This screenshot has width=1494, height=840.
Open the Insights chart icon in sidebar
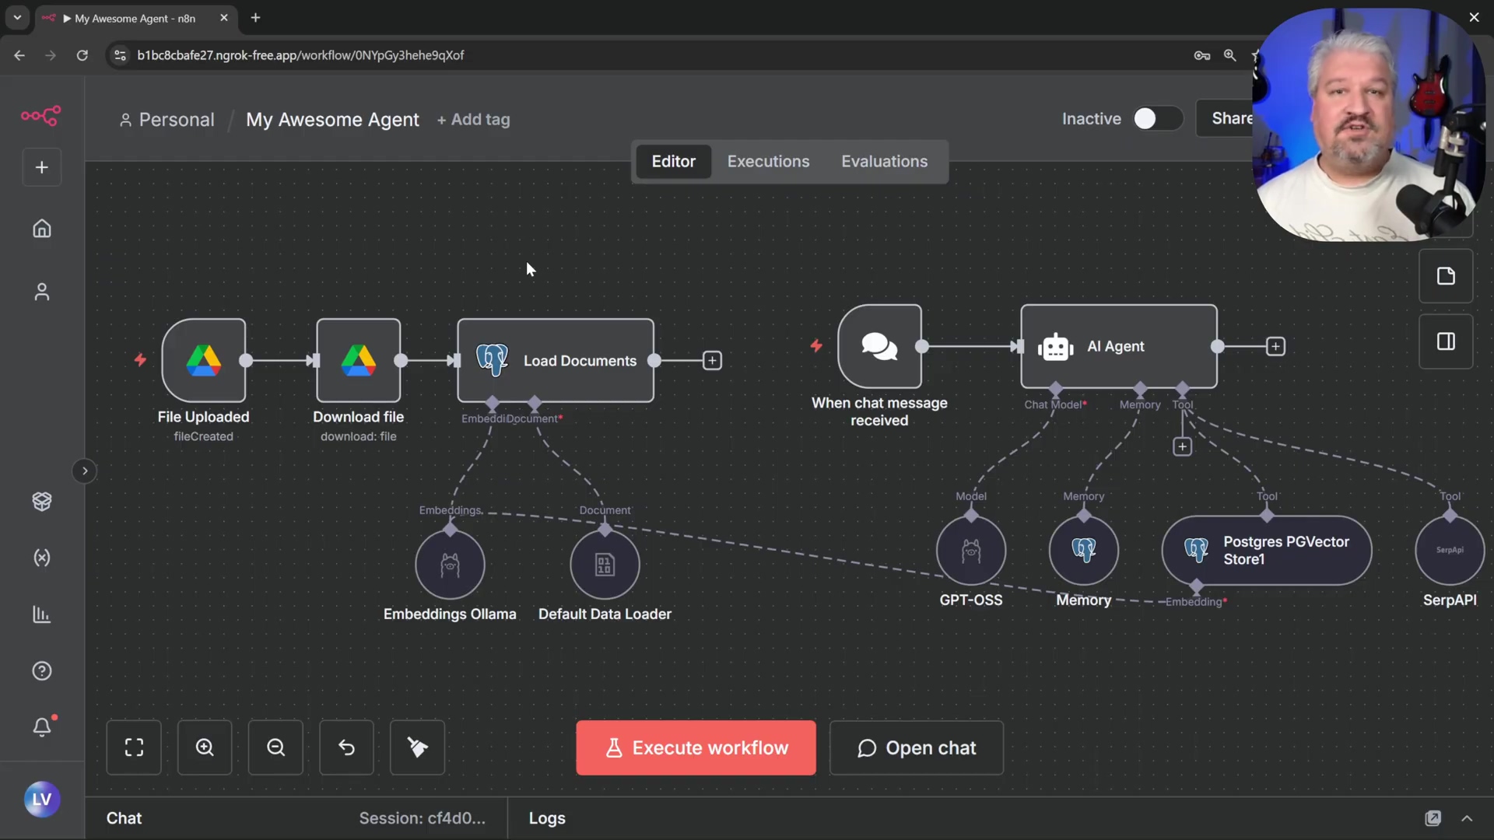(x=42, y=614)
